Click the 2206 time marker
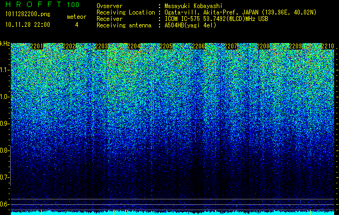 click(198, 46)
